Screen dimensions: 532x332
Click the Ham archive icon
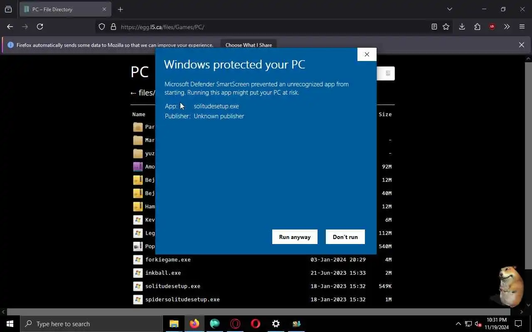138,206
